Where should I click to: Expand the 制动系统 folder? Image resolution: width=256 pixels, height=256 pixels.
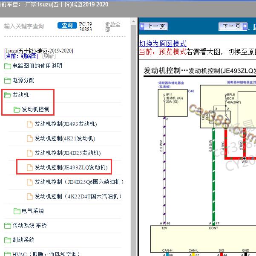(23, 240)
